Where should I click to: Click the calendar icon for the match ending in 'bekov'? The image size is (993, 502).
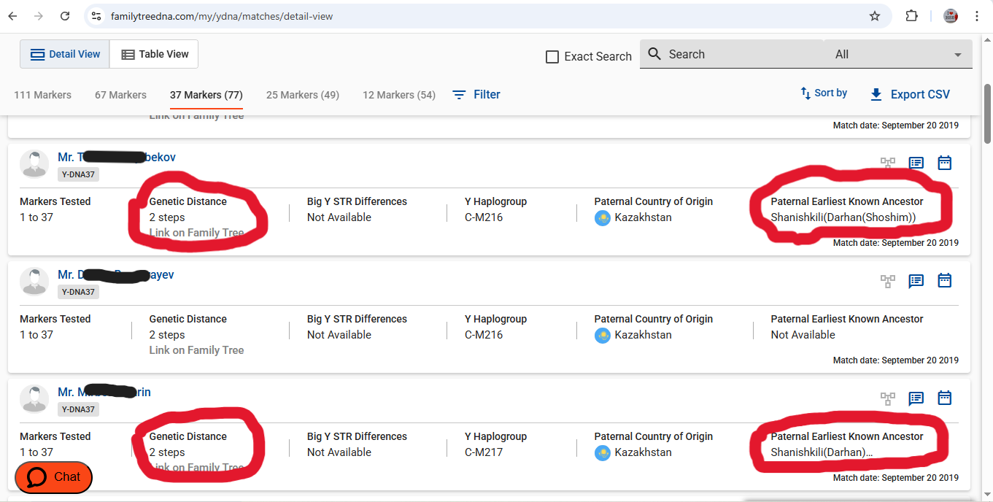[945, 163]
